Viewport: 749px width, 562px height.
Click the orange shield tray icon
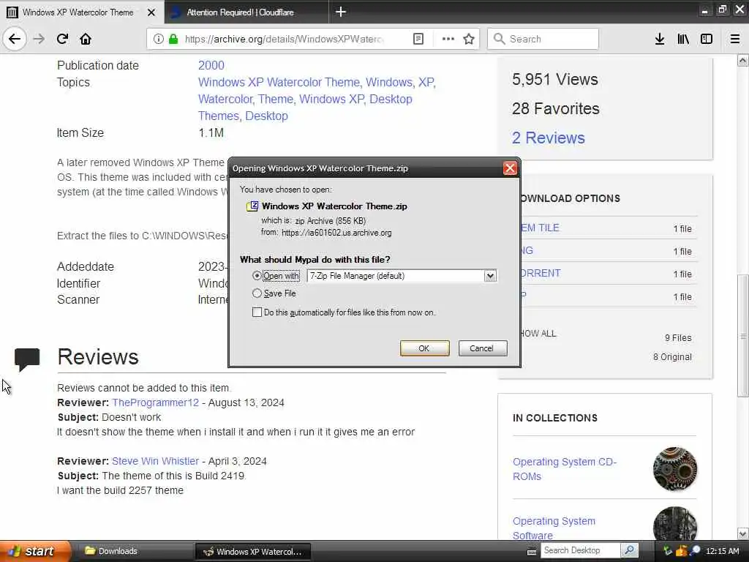pos(681,550)
